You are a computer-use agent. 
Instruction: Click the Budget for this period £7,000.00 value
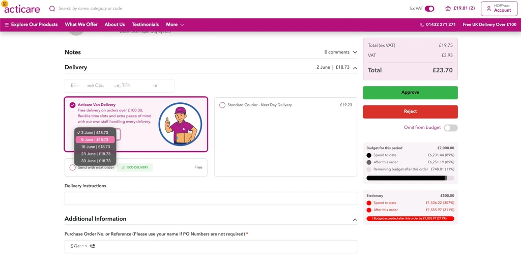tap(446, 148)
